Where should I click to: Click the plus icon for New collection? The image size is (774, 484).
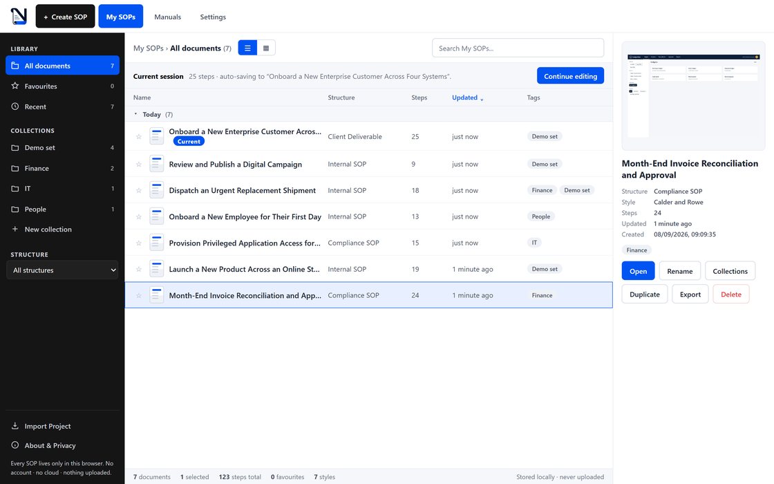coord(15,229)
